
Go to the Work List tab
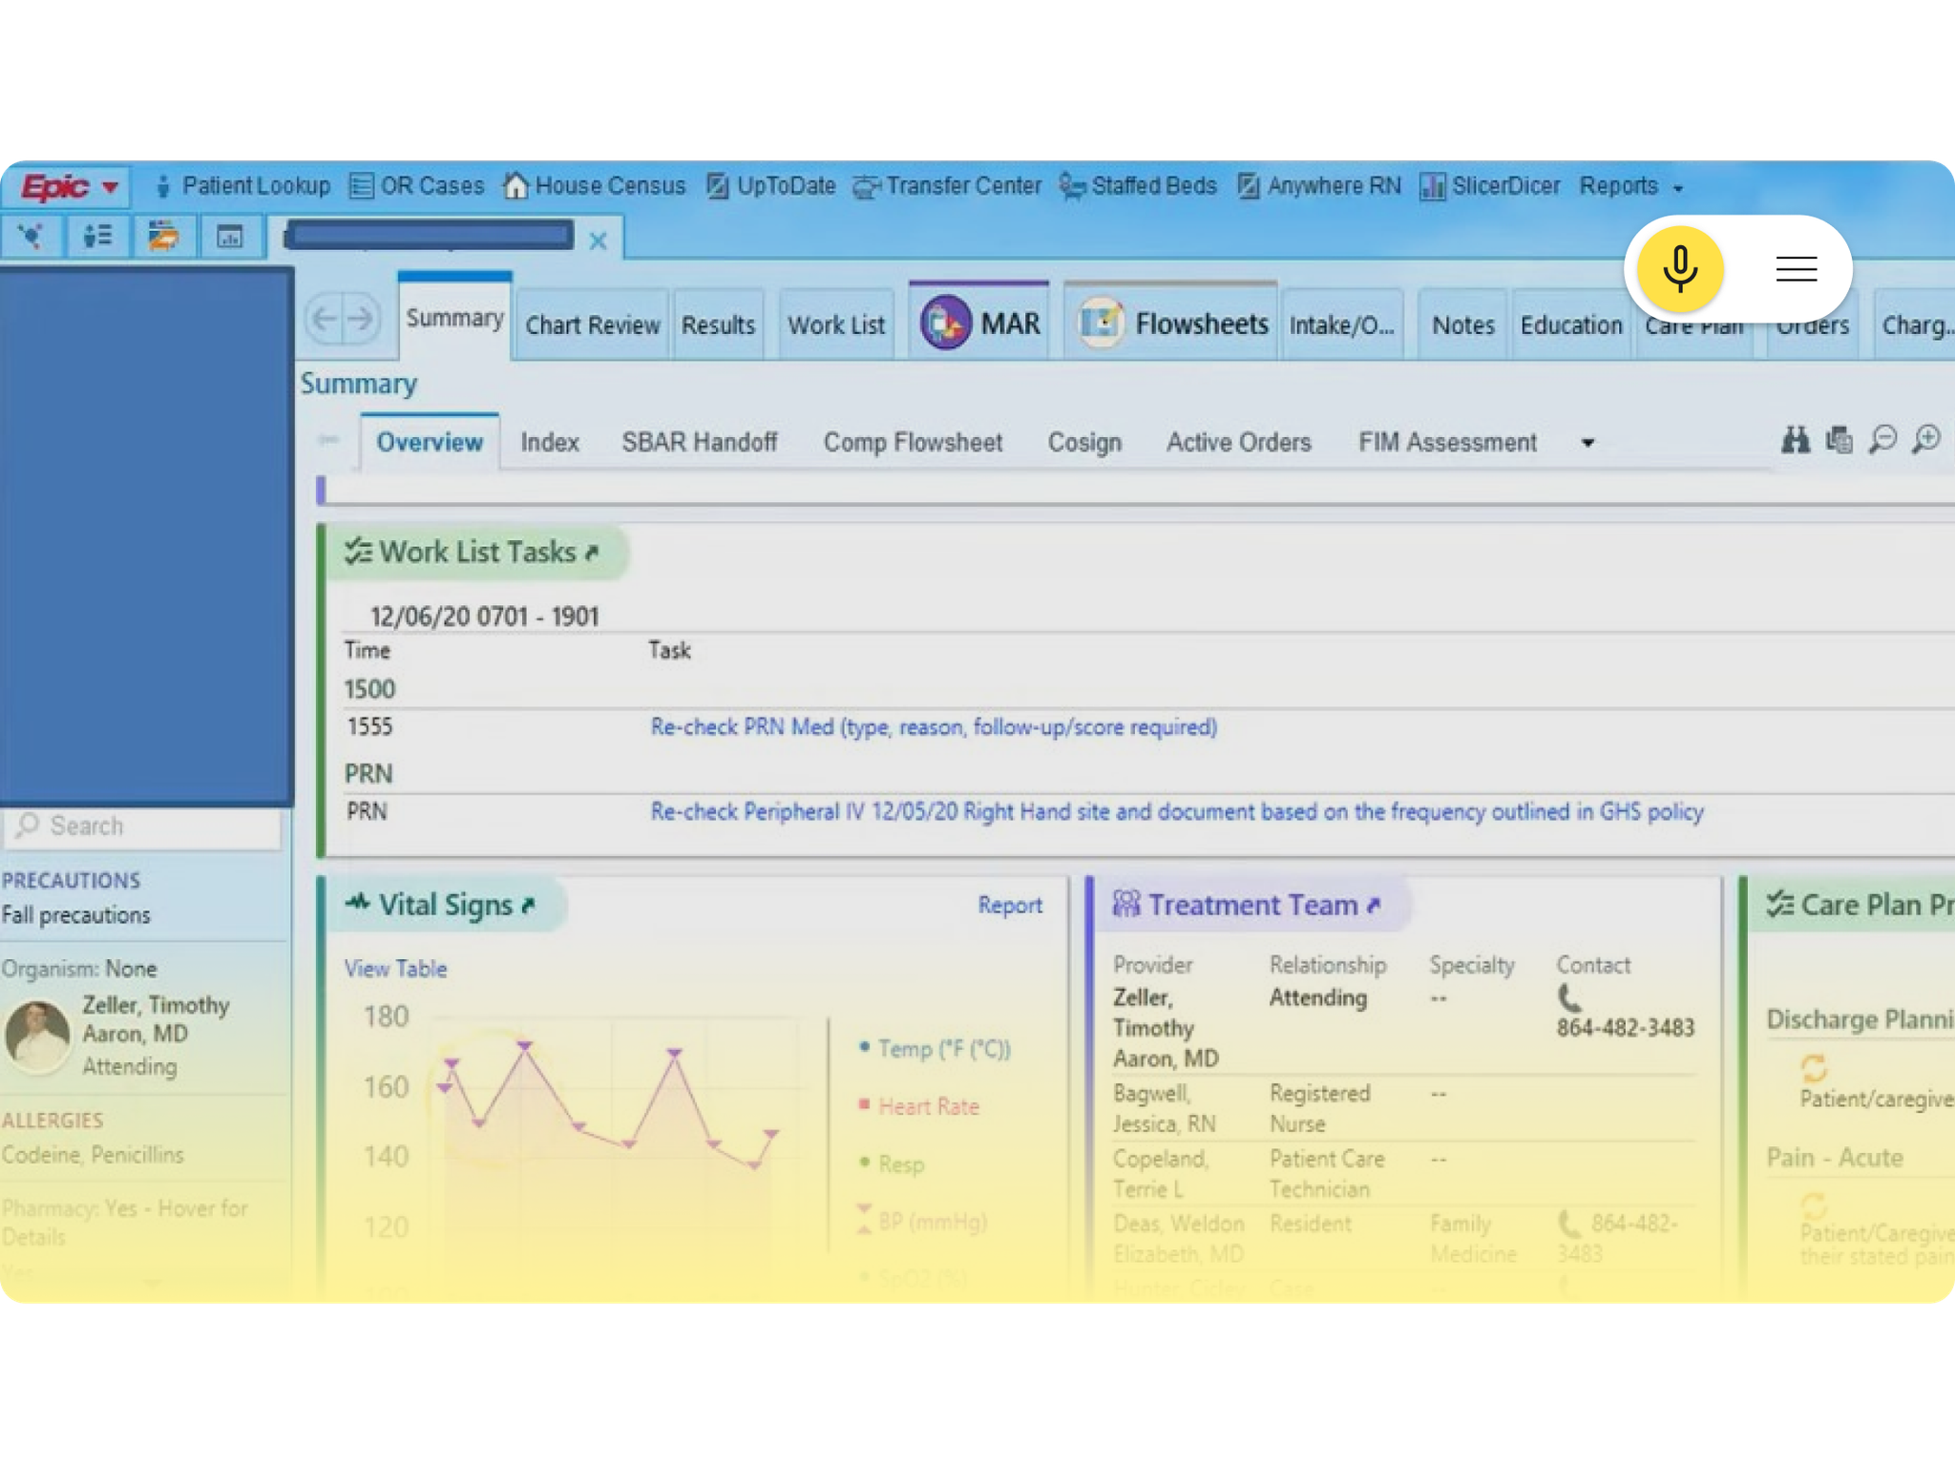pyautogui.click(x=836, y=325)
